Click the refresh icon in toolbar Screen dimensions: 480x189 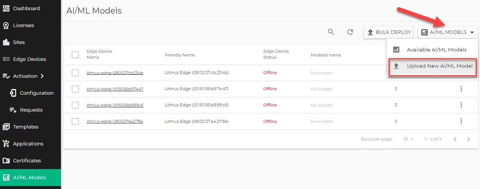point(350,32)
